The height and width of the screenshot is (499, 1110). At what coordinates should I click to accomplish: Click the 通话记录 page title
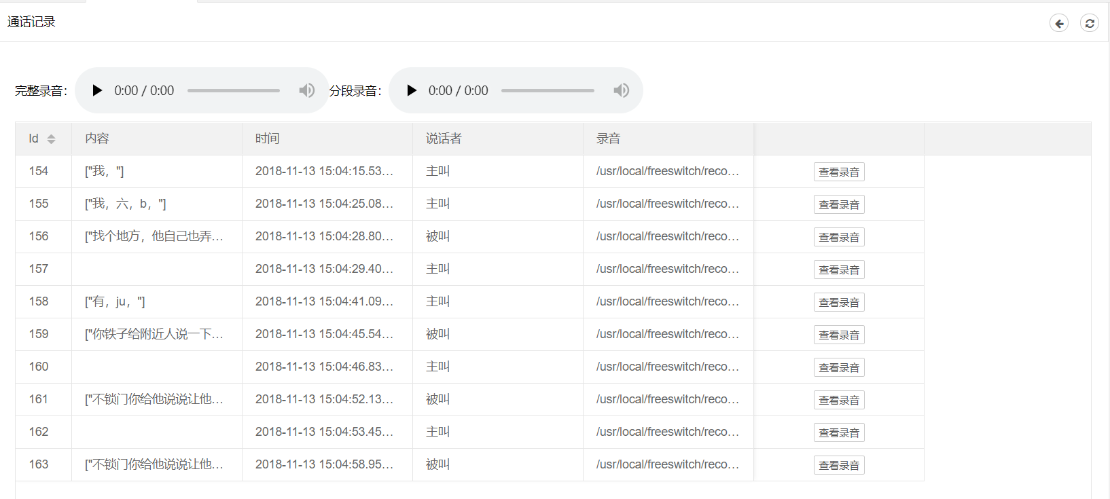(31, 22)
